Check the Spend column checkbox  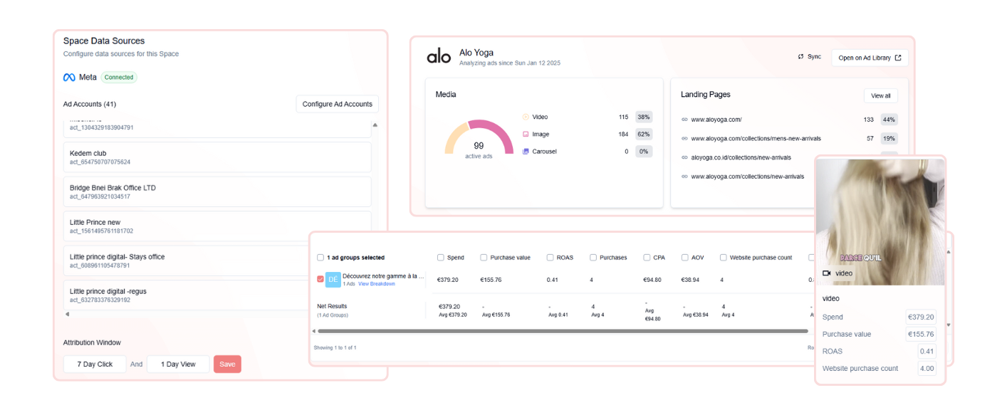(x=441, y=258)
